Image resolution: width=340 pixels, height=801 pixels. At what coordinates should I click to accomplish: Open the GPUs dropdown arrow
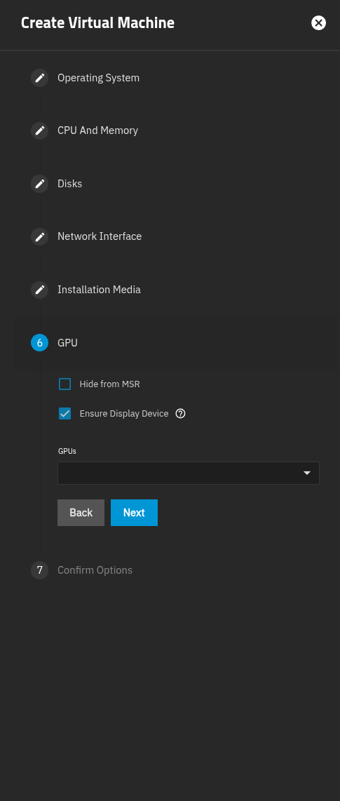(x=307, y=473)
